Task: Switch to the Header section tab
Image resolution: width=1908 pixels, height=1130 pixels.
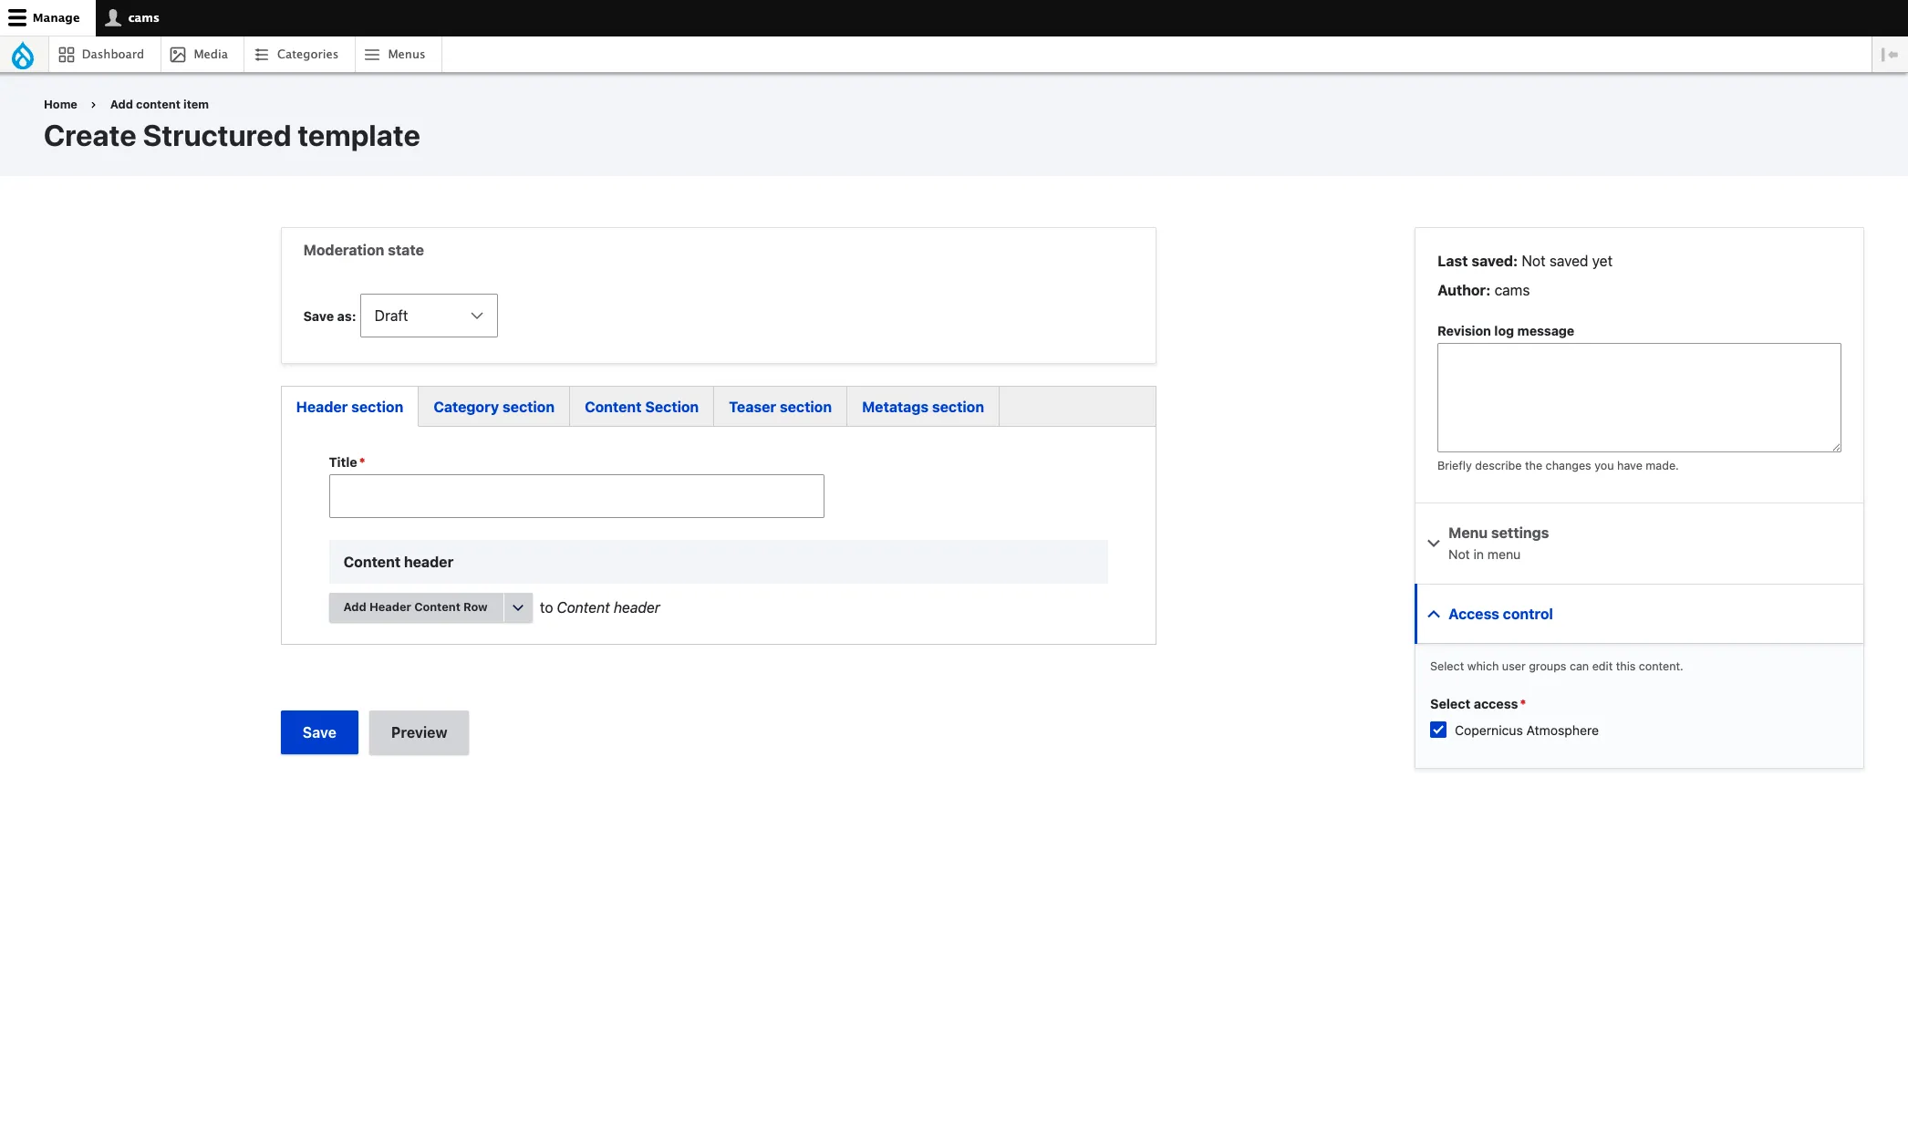Action: click(349, 407)
